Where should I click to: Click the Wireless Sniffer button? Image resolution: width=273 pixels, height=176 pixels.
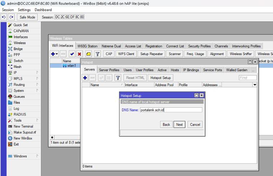click(241, 54)
